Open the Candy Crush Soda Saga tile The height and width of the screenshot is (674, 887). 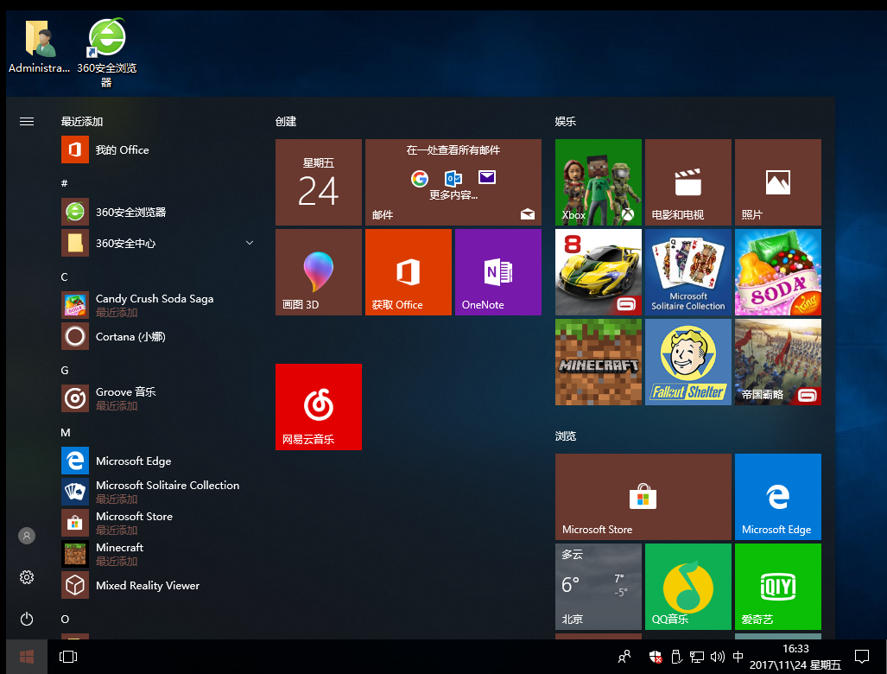777,271
